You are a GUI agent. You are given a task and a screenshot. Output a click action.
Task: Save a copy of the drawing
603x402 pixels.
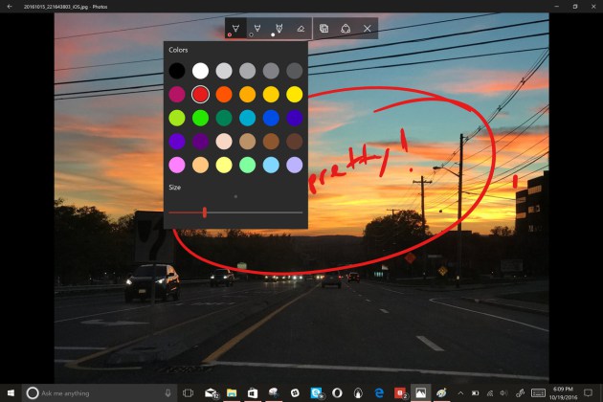324,29
